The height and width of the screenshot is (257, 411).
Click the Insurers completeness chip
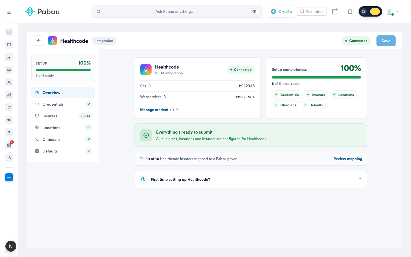(316, 95)
